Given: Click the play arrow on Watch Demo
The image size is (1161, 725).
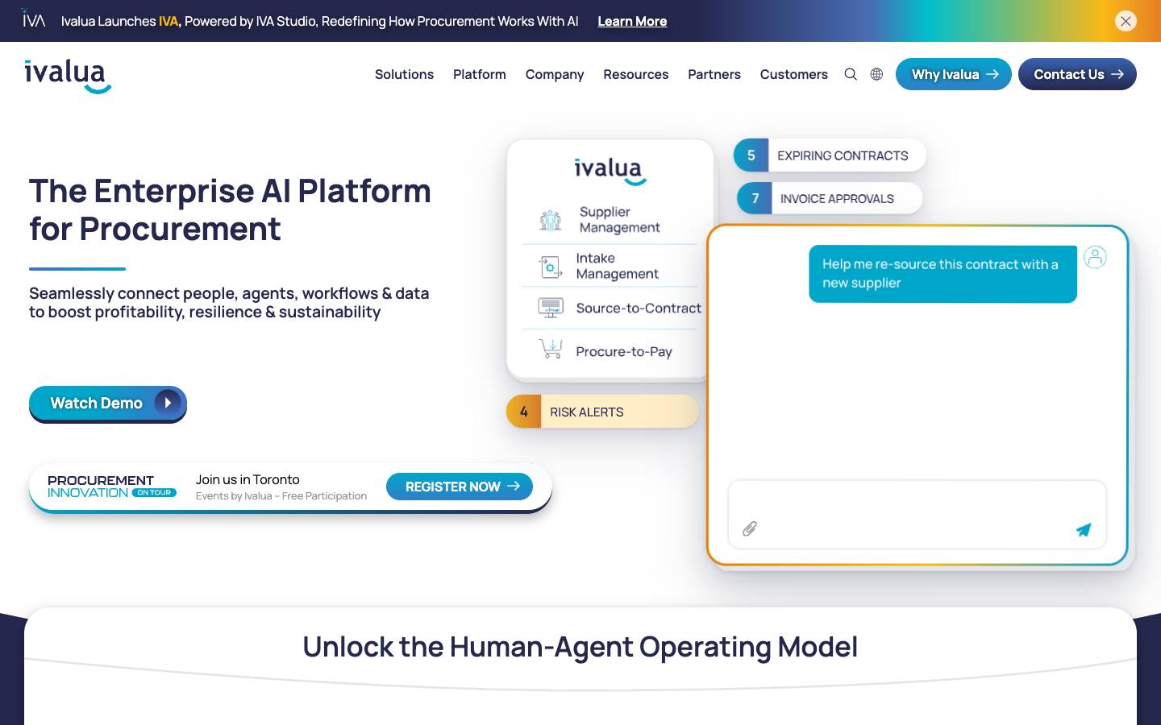Looking at the screenshot, I should click(x=168, y=403).
